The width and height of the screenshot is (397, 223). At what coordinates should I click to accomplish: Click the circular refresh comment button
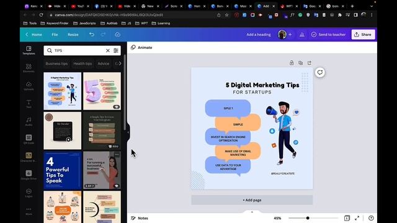pyautogui.click(x=320, y=72)
